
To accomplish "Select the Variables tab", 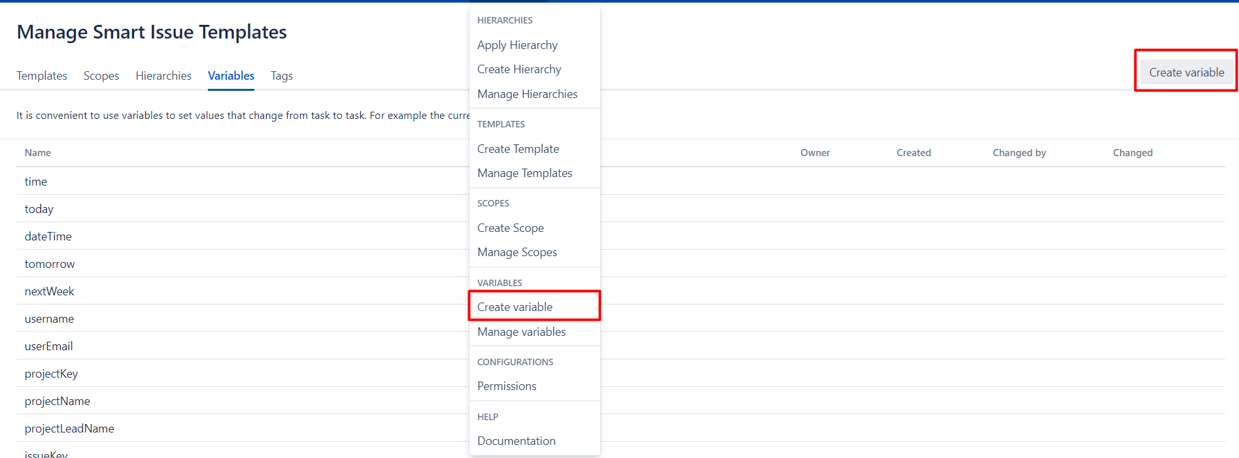I will click(231, 76).
